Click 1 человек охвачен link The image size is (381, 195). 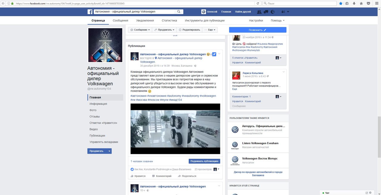click(142, 161)
